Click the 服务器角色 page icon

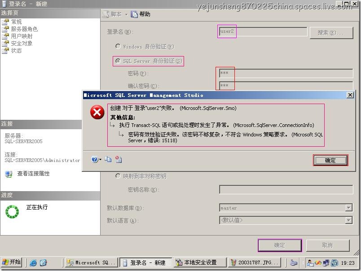pos(5,29)
